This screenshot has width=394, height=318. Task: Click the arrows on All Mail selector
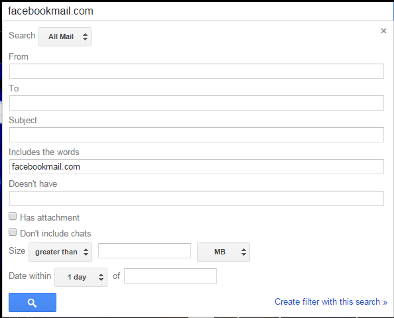coord(85,36)
